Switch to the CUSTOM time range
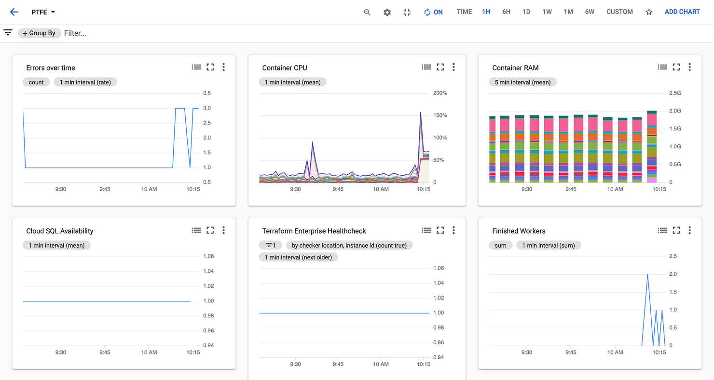Image resolution: width=714 pixels, height=380 pixels. (619, 12)
